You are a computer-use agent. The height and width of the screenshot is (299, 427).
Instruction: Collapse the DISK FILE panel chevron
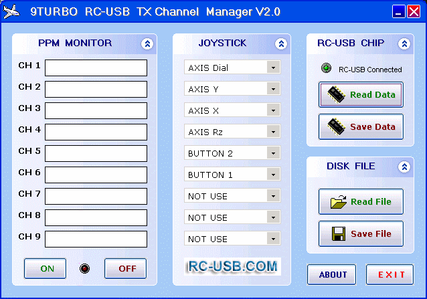point(404,167)
